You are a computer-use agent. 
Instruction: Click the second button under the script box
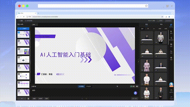[40, 99]
